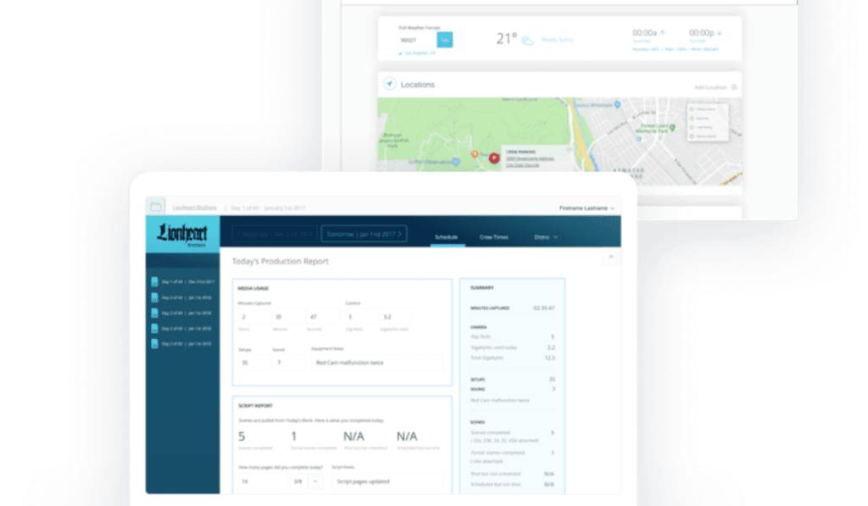Close the Crew Parking map popup
Screen dimensions: 868x506
point(569,149)
